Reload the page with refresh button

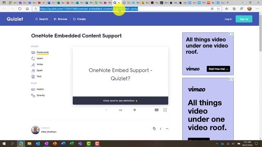click(20, 9)
